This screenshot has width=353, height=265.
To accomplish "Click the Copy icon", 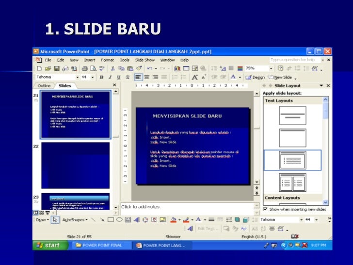I will pyautogui.click(x=121, y=68).
